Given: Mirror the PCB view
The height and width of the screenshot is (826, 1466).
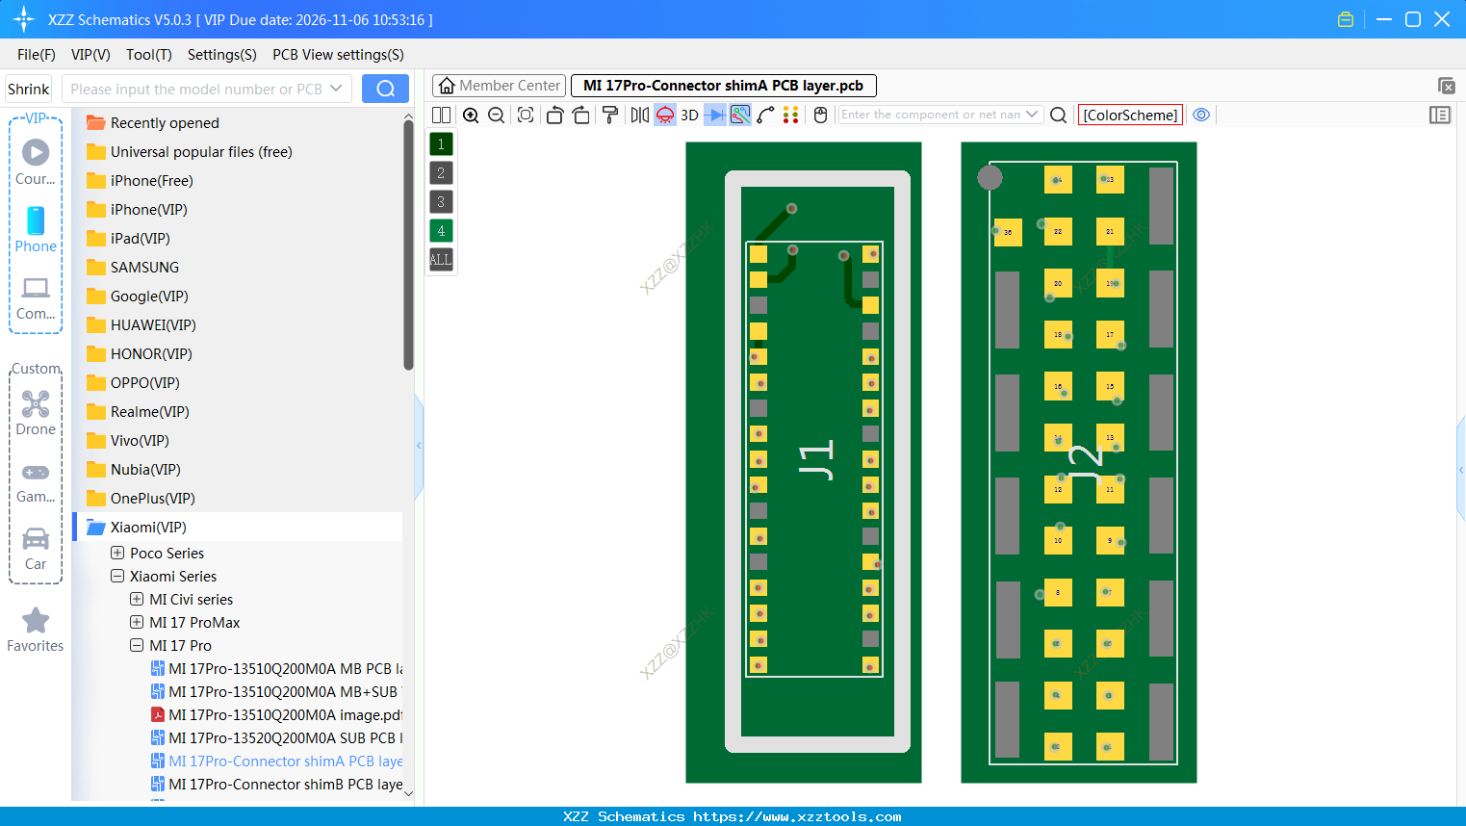Looking at the screenshot, I should tap(640, 116).
